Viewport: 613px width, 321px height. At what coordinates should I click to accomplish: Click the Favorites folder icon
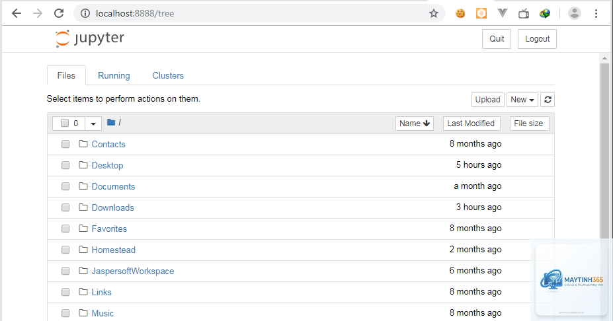[x=83, y=228]
